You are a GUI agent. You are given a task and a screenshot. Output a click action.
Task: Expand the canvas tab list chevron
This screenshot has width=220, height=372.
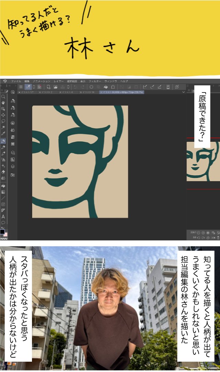[184, 92]
